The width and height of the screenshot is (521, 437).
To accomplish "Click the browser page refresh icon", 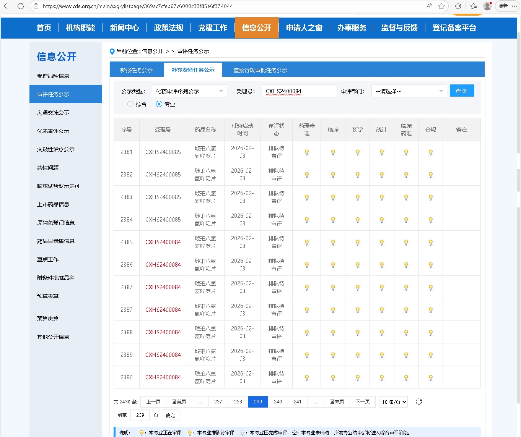I will [21, 6].
